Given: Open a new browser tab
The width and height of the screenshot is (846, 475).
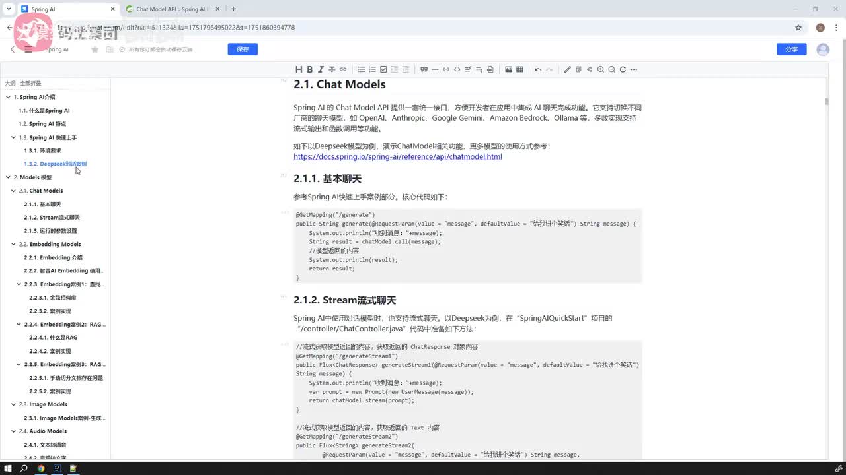Looking at the screenshot, I should click(233, 9).
